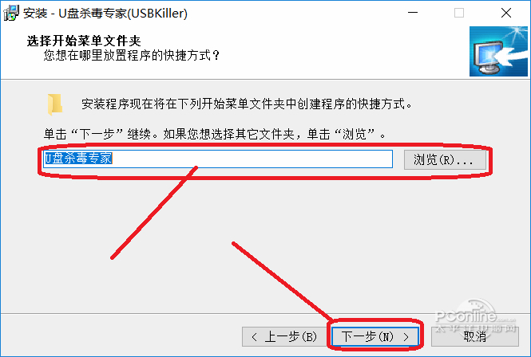Close the USBKiller setup window
Viewport: 531px width, 357px height.
point(506,13)
